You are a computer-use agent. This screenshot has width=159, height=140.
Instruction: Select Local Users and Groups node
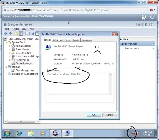[x=27, y=56]
